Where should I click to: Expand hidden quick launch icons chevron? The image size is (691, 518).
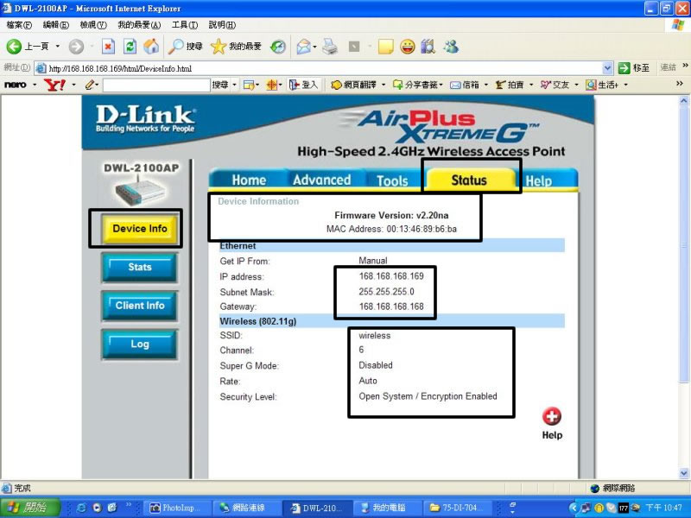click(x=129, y=505)
